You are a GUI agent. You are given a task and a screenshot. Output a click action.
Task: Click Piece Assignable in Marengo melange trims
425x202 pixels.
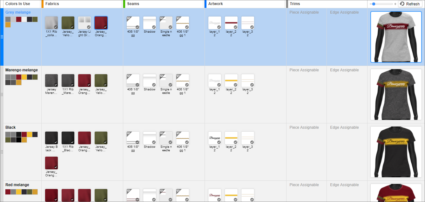click(x=304, y=70)
